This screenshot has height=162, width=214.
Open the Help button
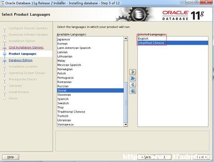pyautogui.click(x=10, y=157)
